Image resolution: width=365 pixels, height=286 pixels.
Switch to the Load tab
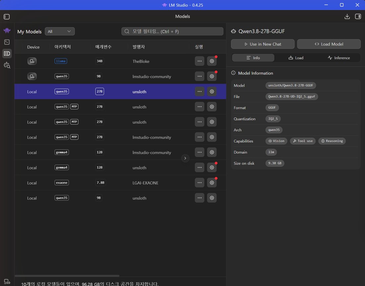296,58
